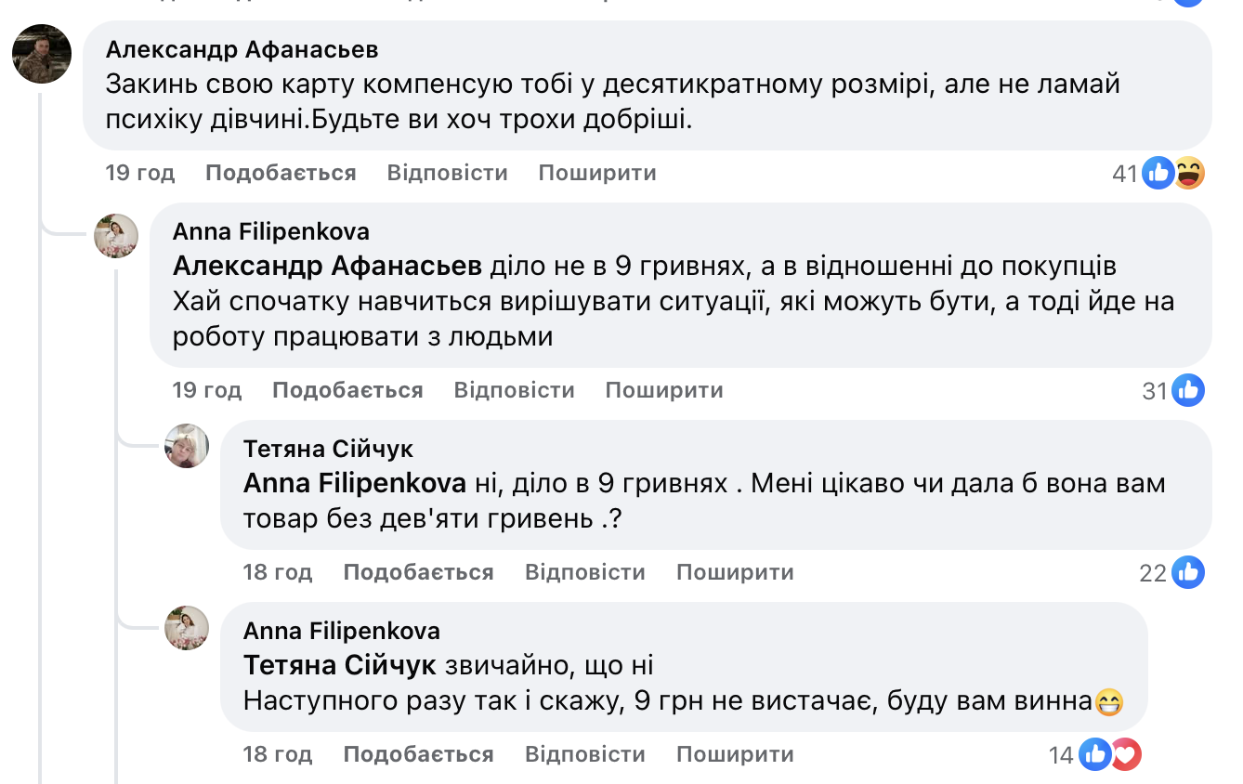Click Відповісти under Anna Filipenkova's last reply
Screen dimensions: 1243x784
[x=584, y=754]
